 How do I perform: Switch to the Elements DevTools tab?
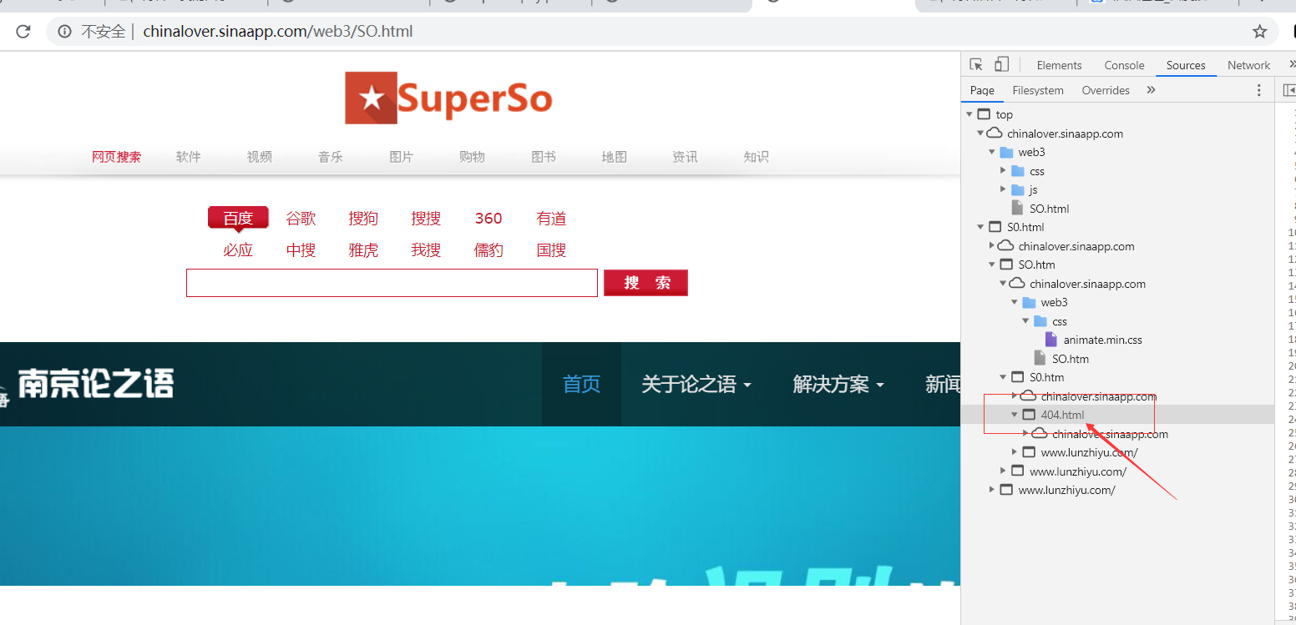1059,65
